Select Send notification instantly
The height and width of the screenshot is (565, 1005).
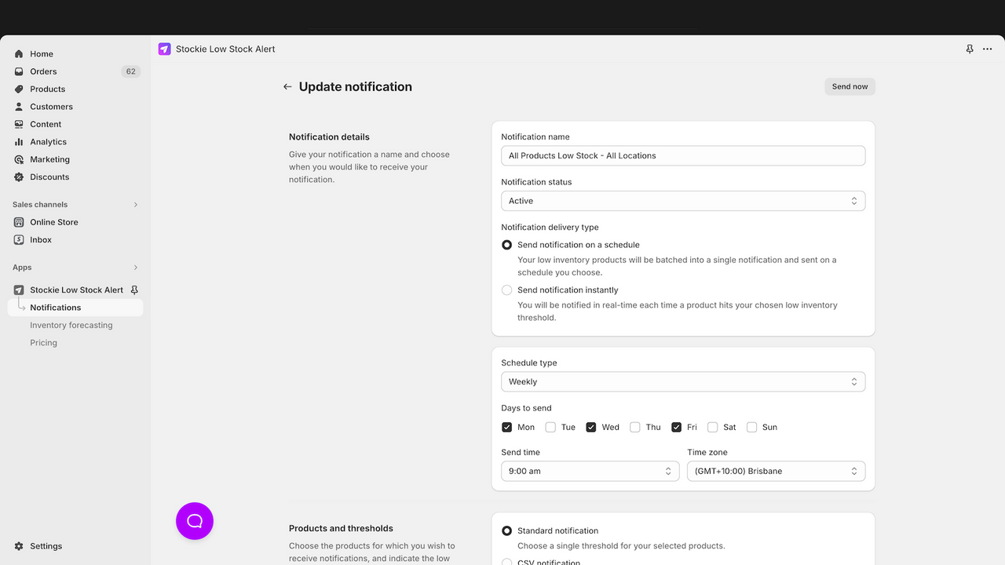tap(506, 290)
